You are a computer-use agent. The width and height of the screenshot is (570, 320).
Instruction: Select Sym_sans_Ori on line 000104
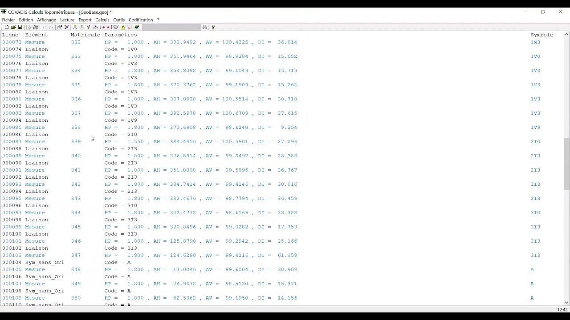pos(45,263)
